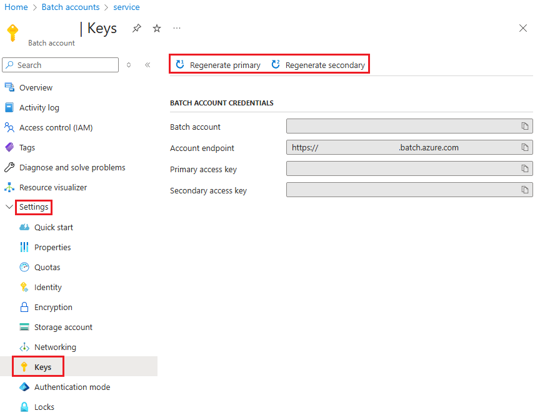Click the yellow Keys icon in sidebar
The width and height of the screenshot is (535, 418).
pyautogui.click(x=24, y=367)
